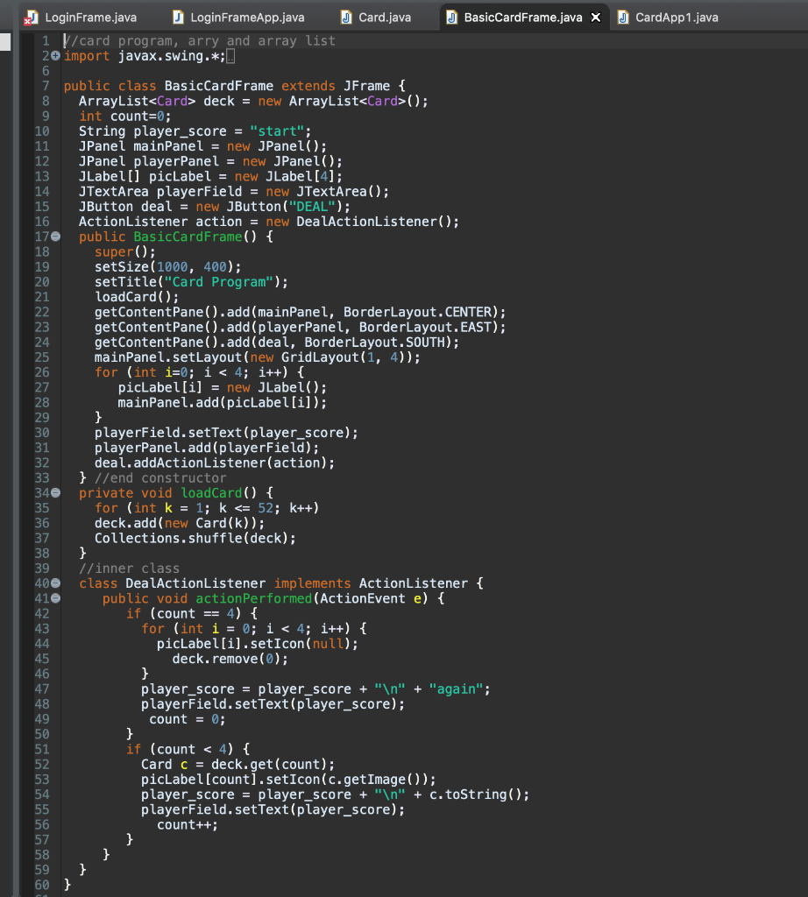Viewport: 808px width, 897px height.
Task: Click 'BorderLayout.CENTER' text
Action: click(417, 312)
